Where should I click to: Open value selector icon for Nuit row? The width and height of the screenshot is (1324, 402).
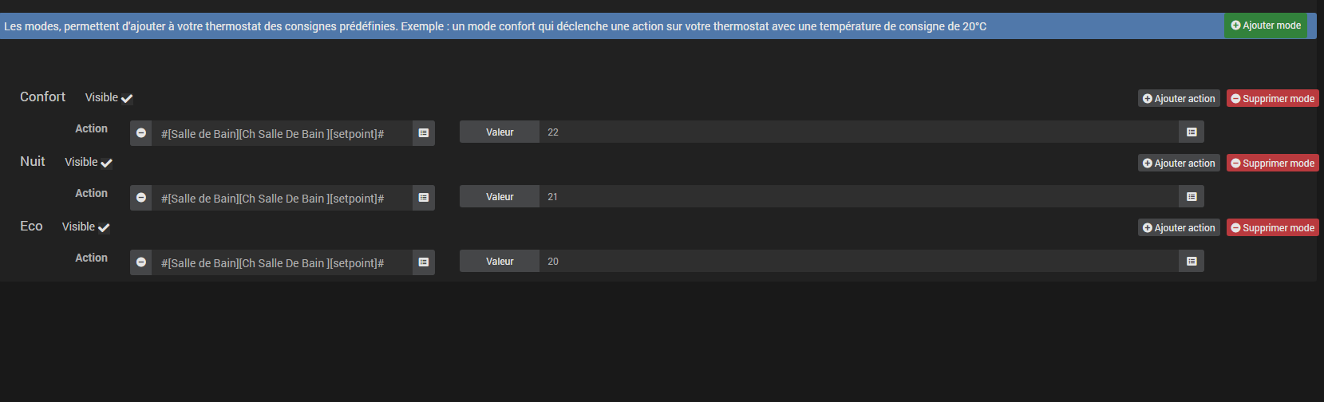point(1192,197)
